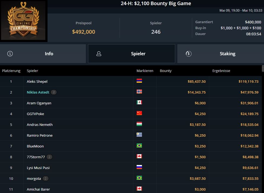Select the Spieler tab
Viewport: 264px width, 193px height.
click(131, 54)
